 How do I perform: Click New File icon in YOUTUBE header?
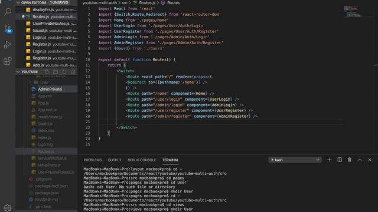(x=47, y=72)
